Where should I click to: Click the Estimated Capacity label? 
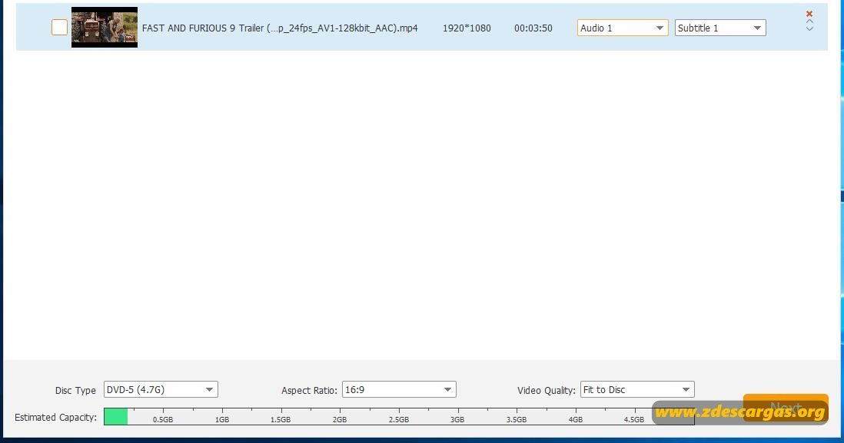(x=55, y=417)
